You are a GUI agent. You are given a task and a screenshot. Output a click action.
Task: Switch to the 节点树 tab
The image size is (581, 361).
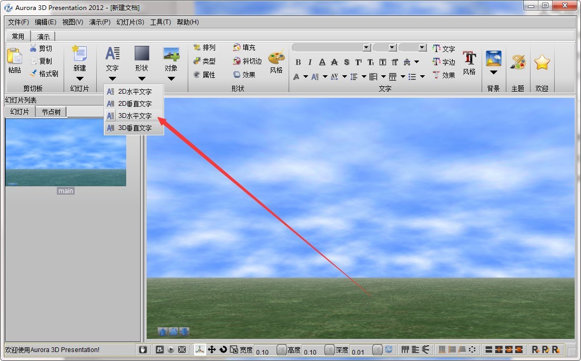pyautogui.click(x=50, y=112)
